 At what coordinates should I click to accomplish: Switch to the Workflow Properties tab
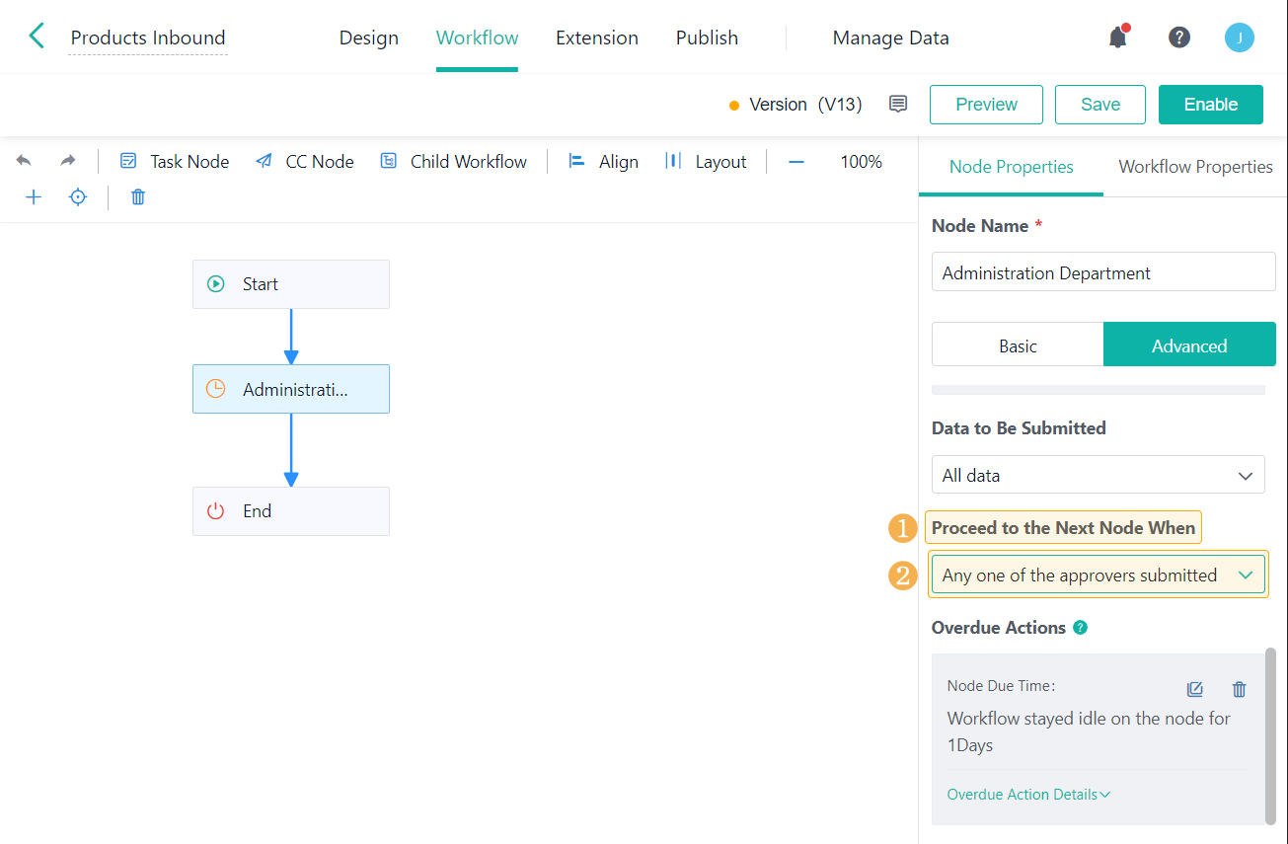pyautogui.click(x=1195, y=167)
